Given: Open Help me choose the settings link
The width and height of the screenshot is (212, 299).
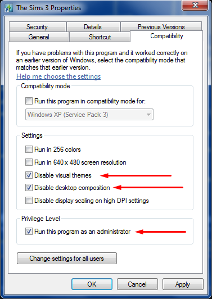Looking at the screenshot, I should tap(58, 76).
